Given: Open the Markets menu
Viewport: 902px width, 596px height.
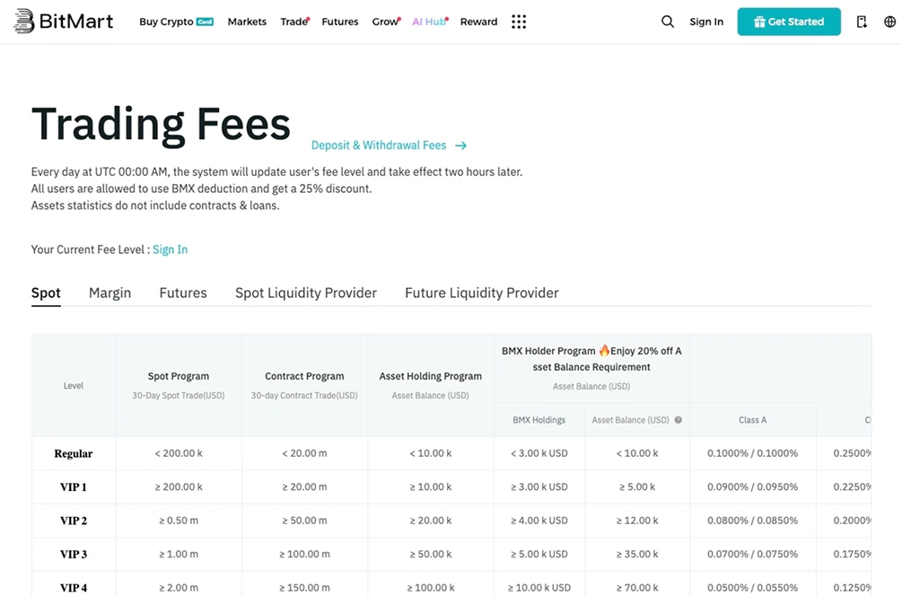Looking at the screenshot, I should pos(247,21).
